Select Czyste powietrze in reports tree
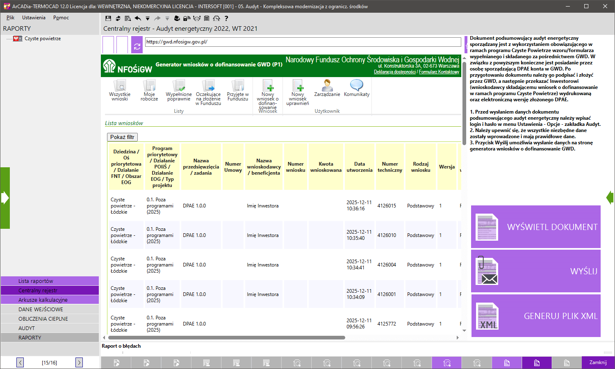 pyautogui.click(x=42, y=39)
